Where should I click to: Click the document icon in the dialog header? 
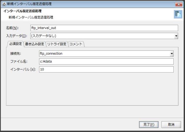[x=178, y=14]
